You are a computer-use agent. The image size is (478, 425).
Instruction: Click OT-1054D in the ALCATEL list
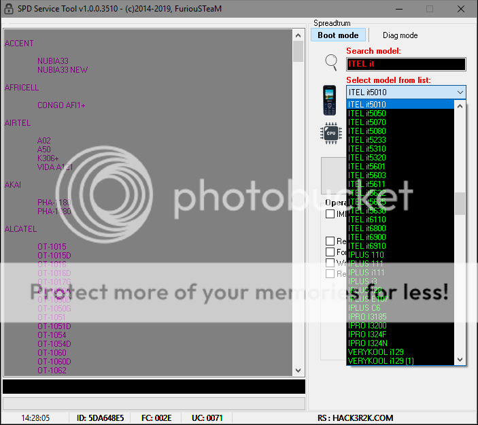pos(54,344)
